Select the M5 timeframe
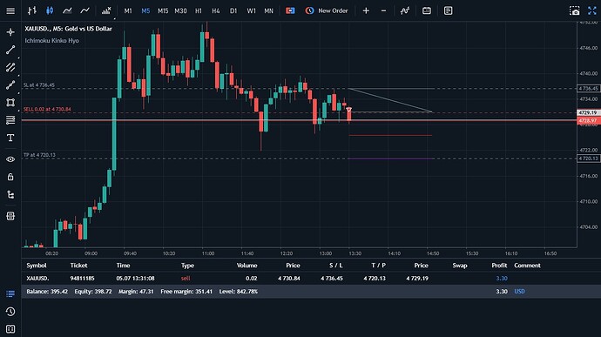Viewport: 601px width, 337px height. [145, 10]
